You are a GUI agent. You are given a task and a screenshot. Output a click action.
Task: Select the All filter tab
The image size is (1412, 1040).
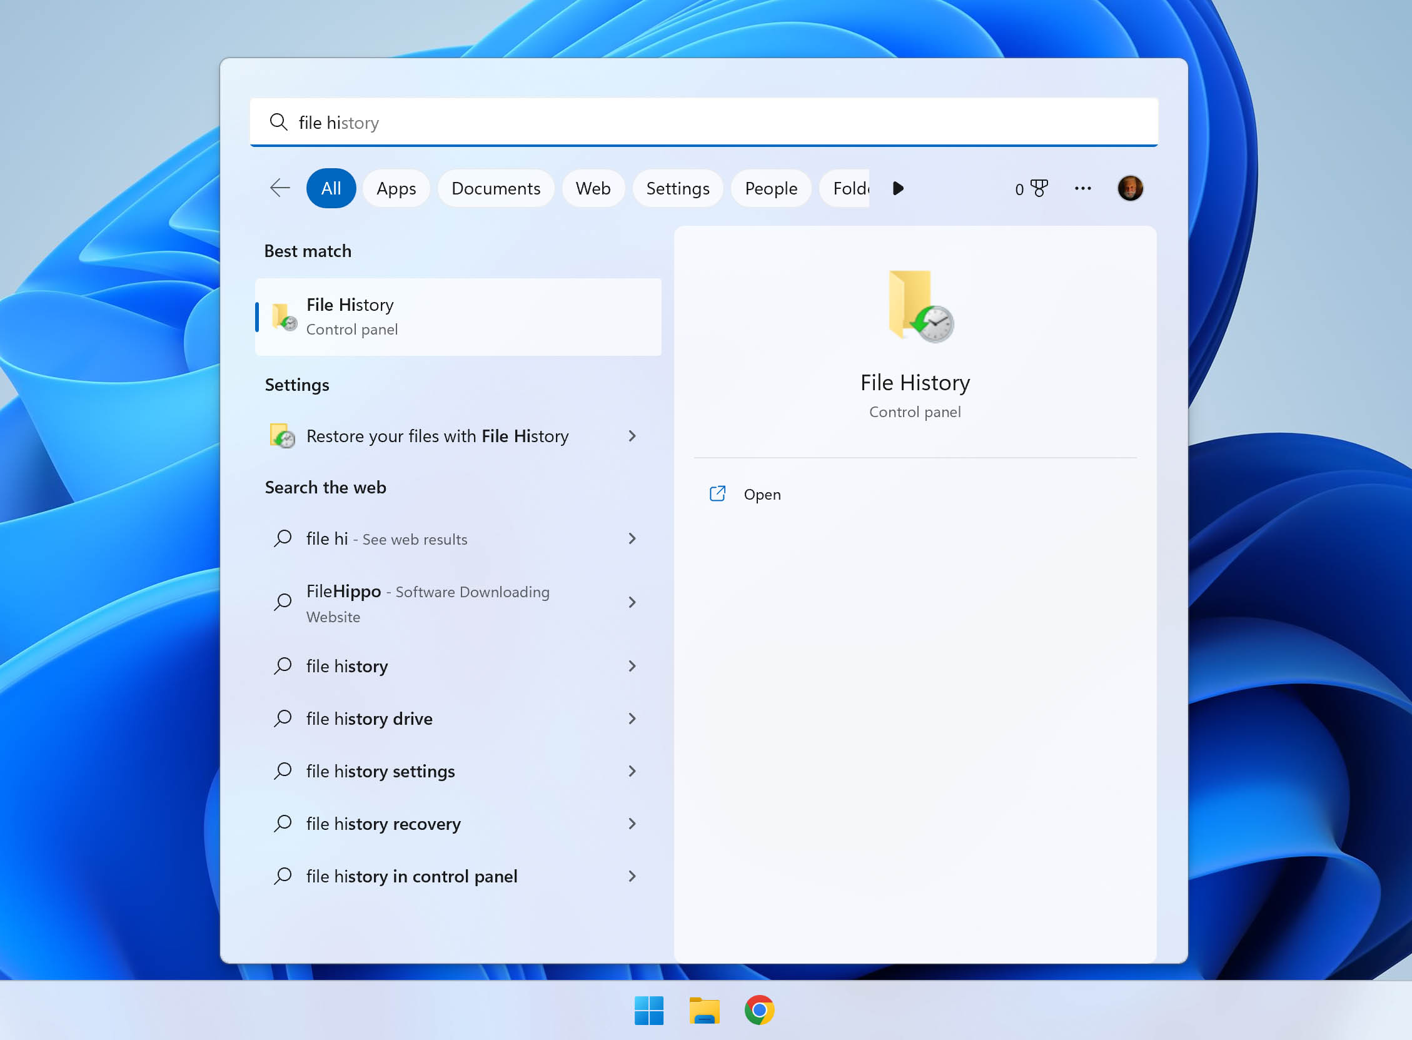click(331, 188)
